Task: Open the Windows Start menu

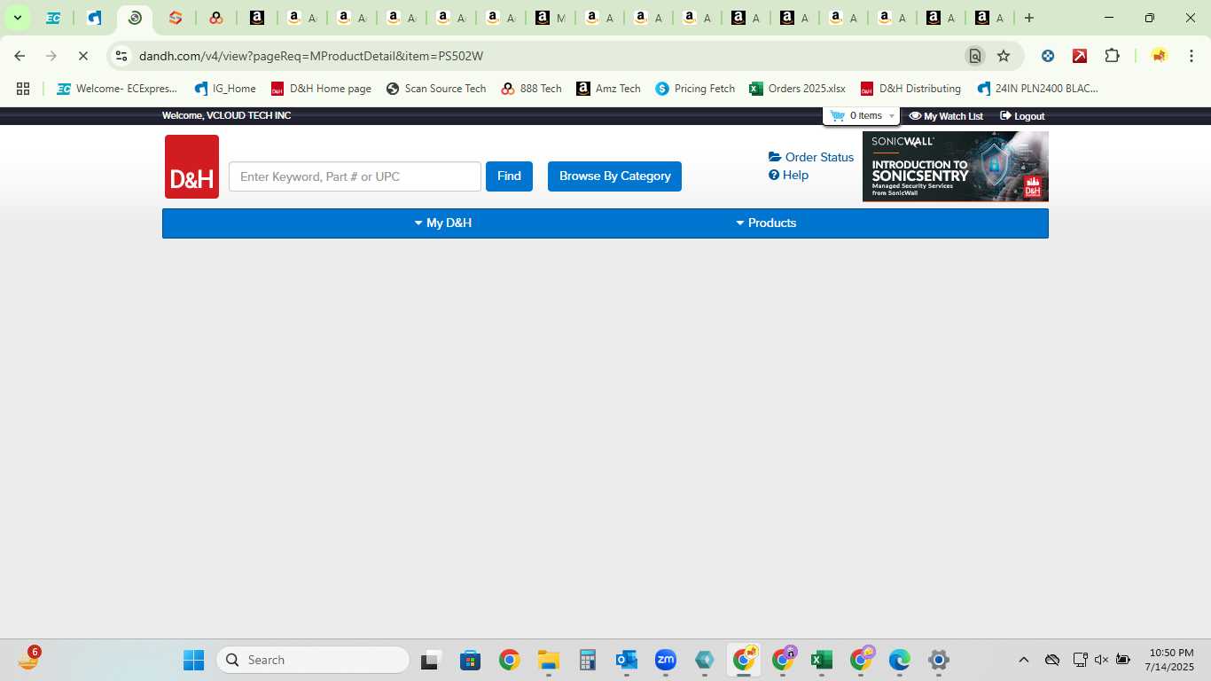Action: click(x=193, y=660)
